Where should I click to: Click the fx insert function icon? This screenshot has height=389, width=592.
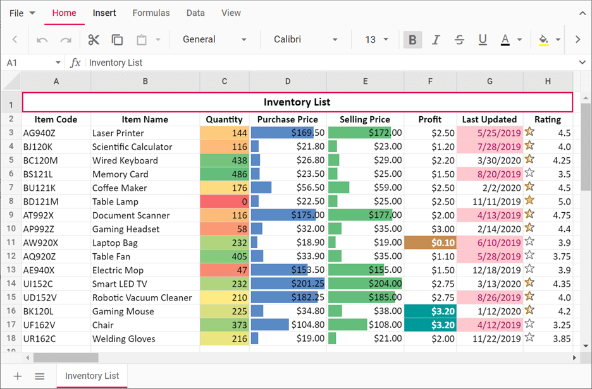[x=76, y=63]
